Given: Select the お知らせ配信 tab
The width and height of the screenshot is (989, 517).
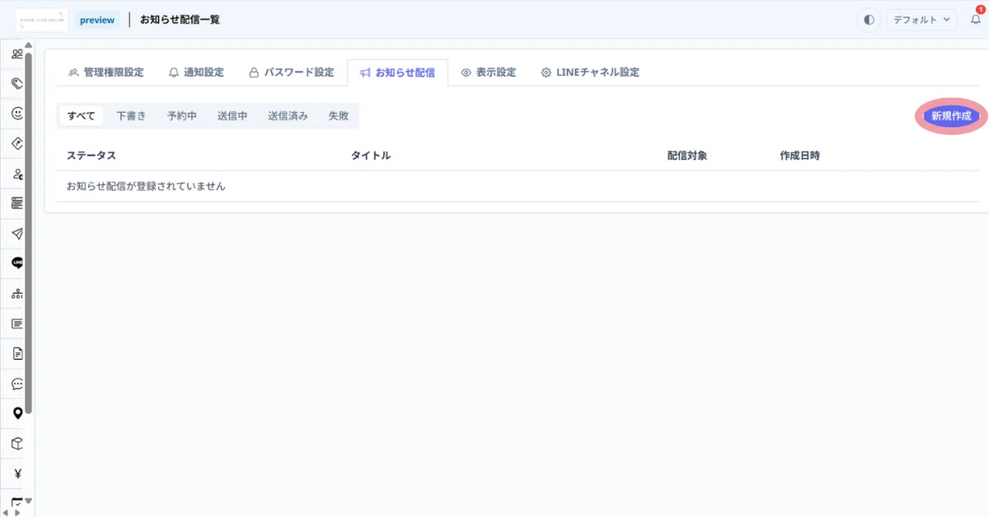Looking at the screenshot, I should pos(397,72).
